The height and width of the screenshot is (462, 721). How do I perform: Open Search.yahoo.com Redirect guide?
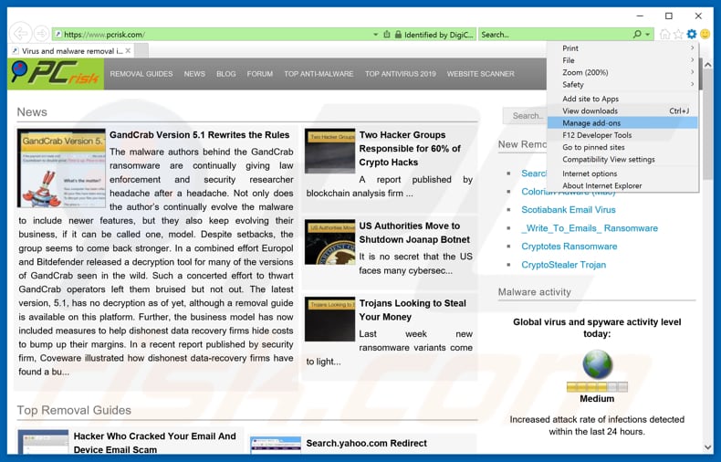[x=367, y=443]
